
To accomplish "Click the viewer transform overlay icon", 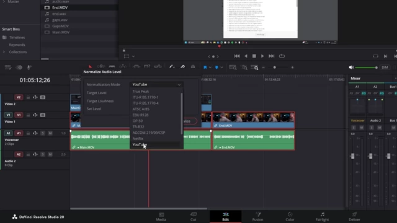I will [x=127, y=56].
